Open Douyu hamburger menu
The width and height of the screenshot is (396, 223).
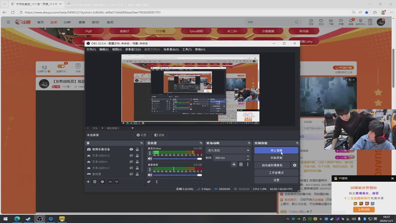coord(8,22)
